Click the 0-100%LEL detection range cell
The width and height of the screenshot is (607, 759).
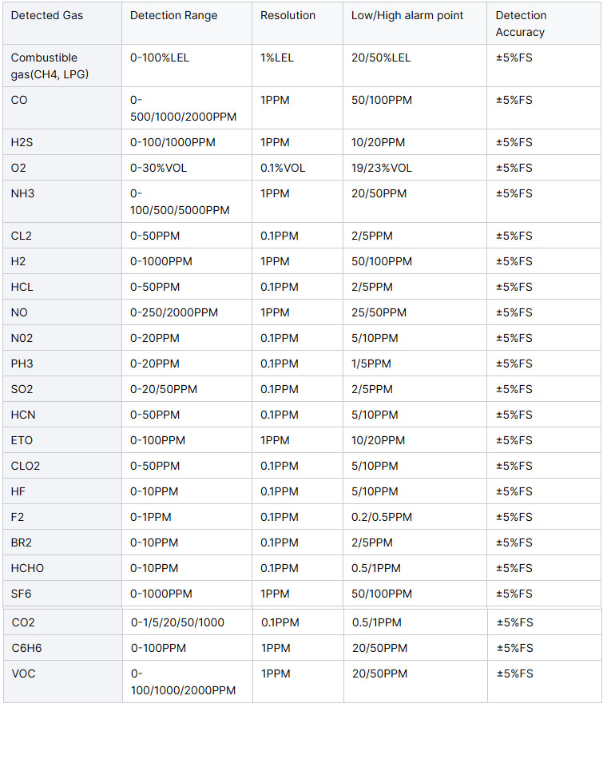click(187, 66)
